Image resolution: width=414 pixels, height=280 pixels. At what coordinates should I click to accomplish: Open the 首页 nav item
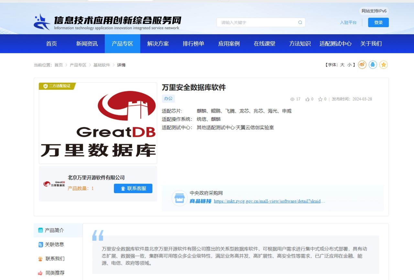click(51, 44)
